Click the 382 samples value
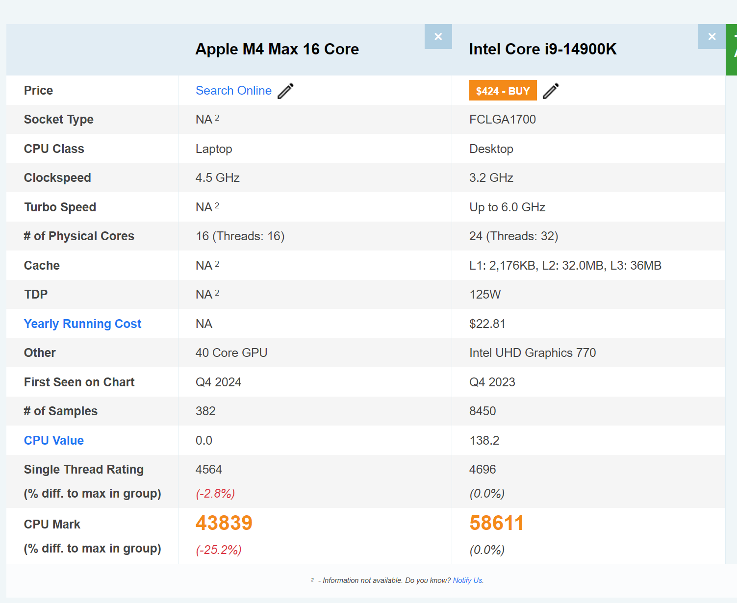The width and height of the screenshot is (737, 603). tap(205, 411)
